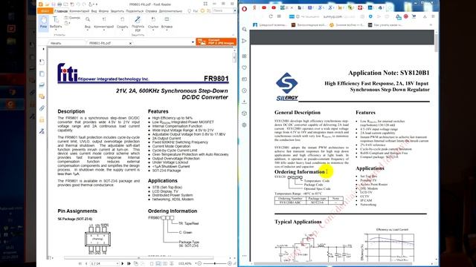Open the page thumbnails panel in Foxit sidebar

(x=42, y=73)
